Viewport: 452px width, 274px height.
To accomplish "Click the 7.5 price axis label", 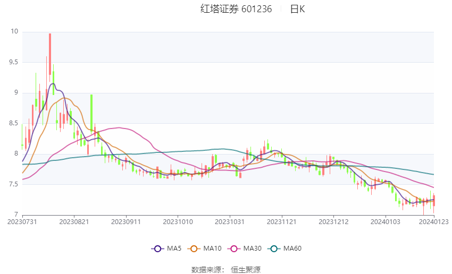I will [x=13, y=184].
